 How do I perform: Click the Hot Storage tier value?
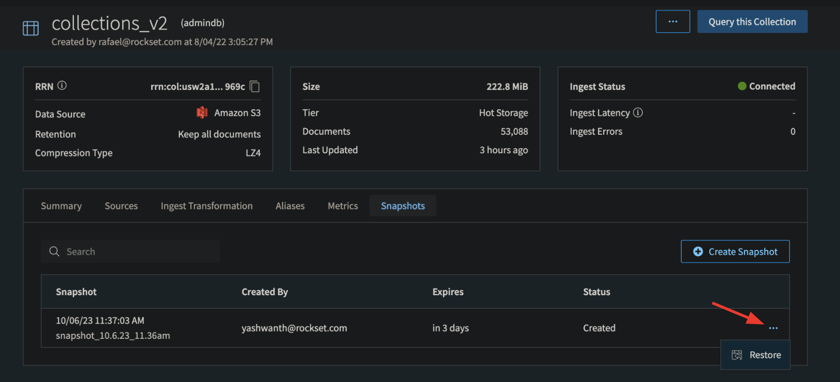504,113
